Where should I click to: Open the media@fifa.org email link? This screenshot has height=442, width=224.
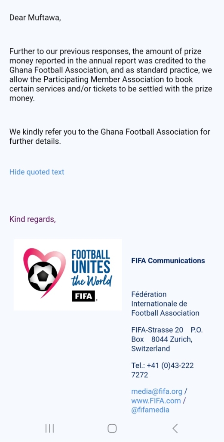pyautogui.click(x=156, y=391)
